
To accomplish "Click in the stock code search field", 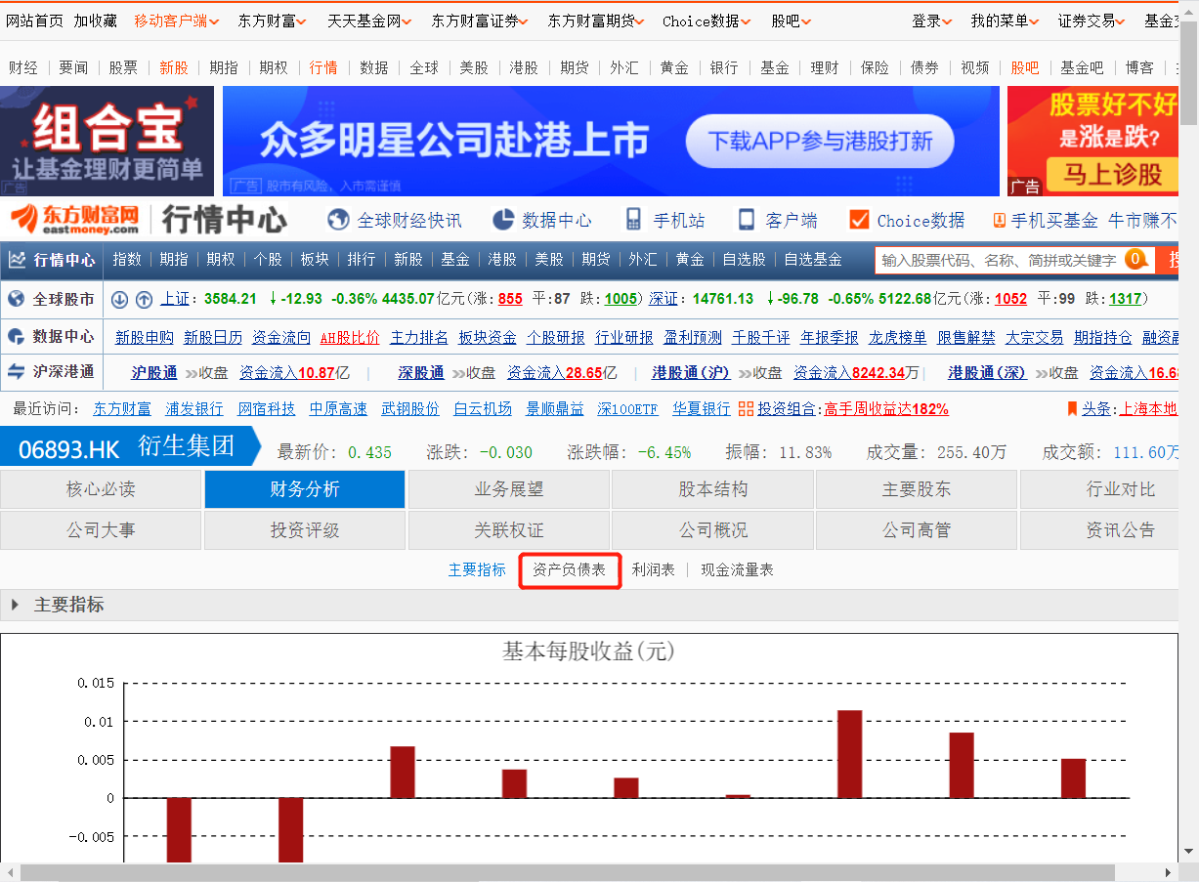I will (997, 260).
